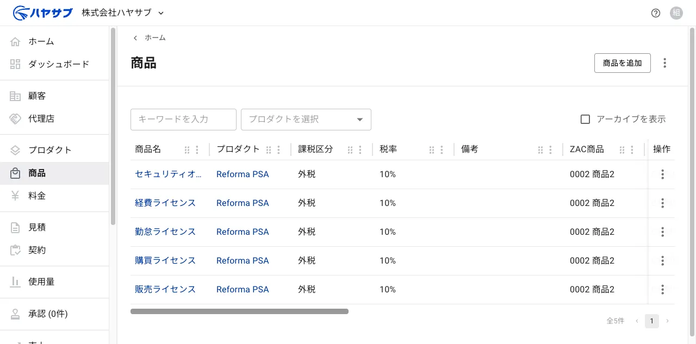The height and width of the screenshot is (344, 696).
Task: Open row actions for セキュリティオ… row
Action: click(x=662, y=174)
